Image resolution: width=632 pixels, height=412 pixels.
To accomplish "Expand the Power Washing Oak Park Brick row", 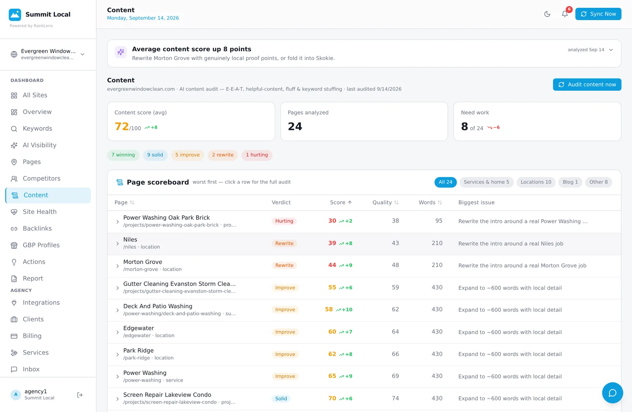I will point(117,222).
